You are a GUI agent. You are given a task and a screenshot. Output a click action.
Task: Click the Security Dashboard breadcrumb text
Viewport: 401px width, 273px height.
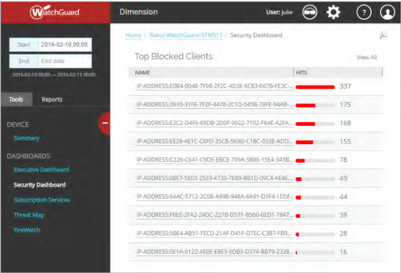(256, 35)
